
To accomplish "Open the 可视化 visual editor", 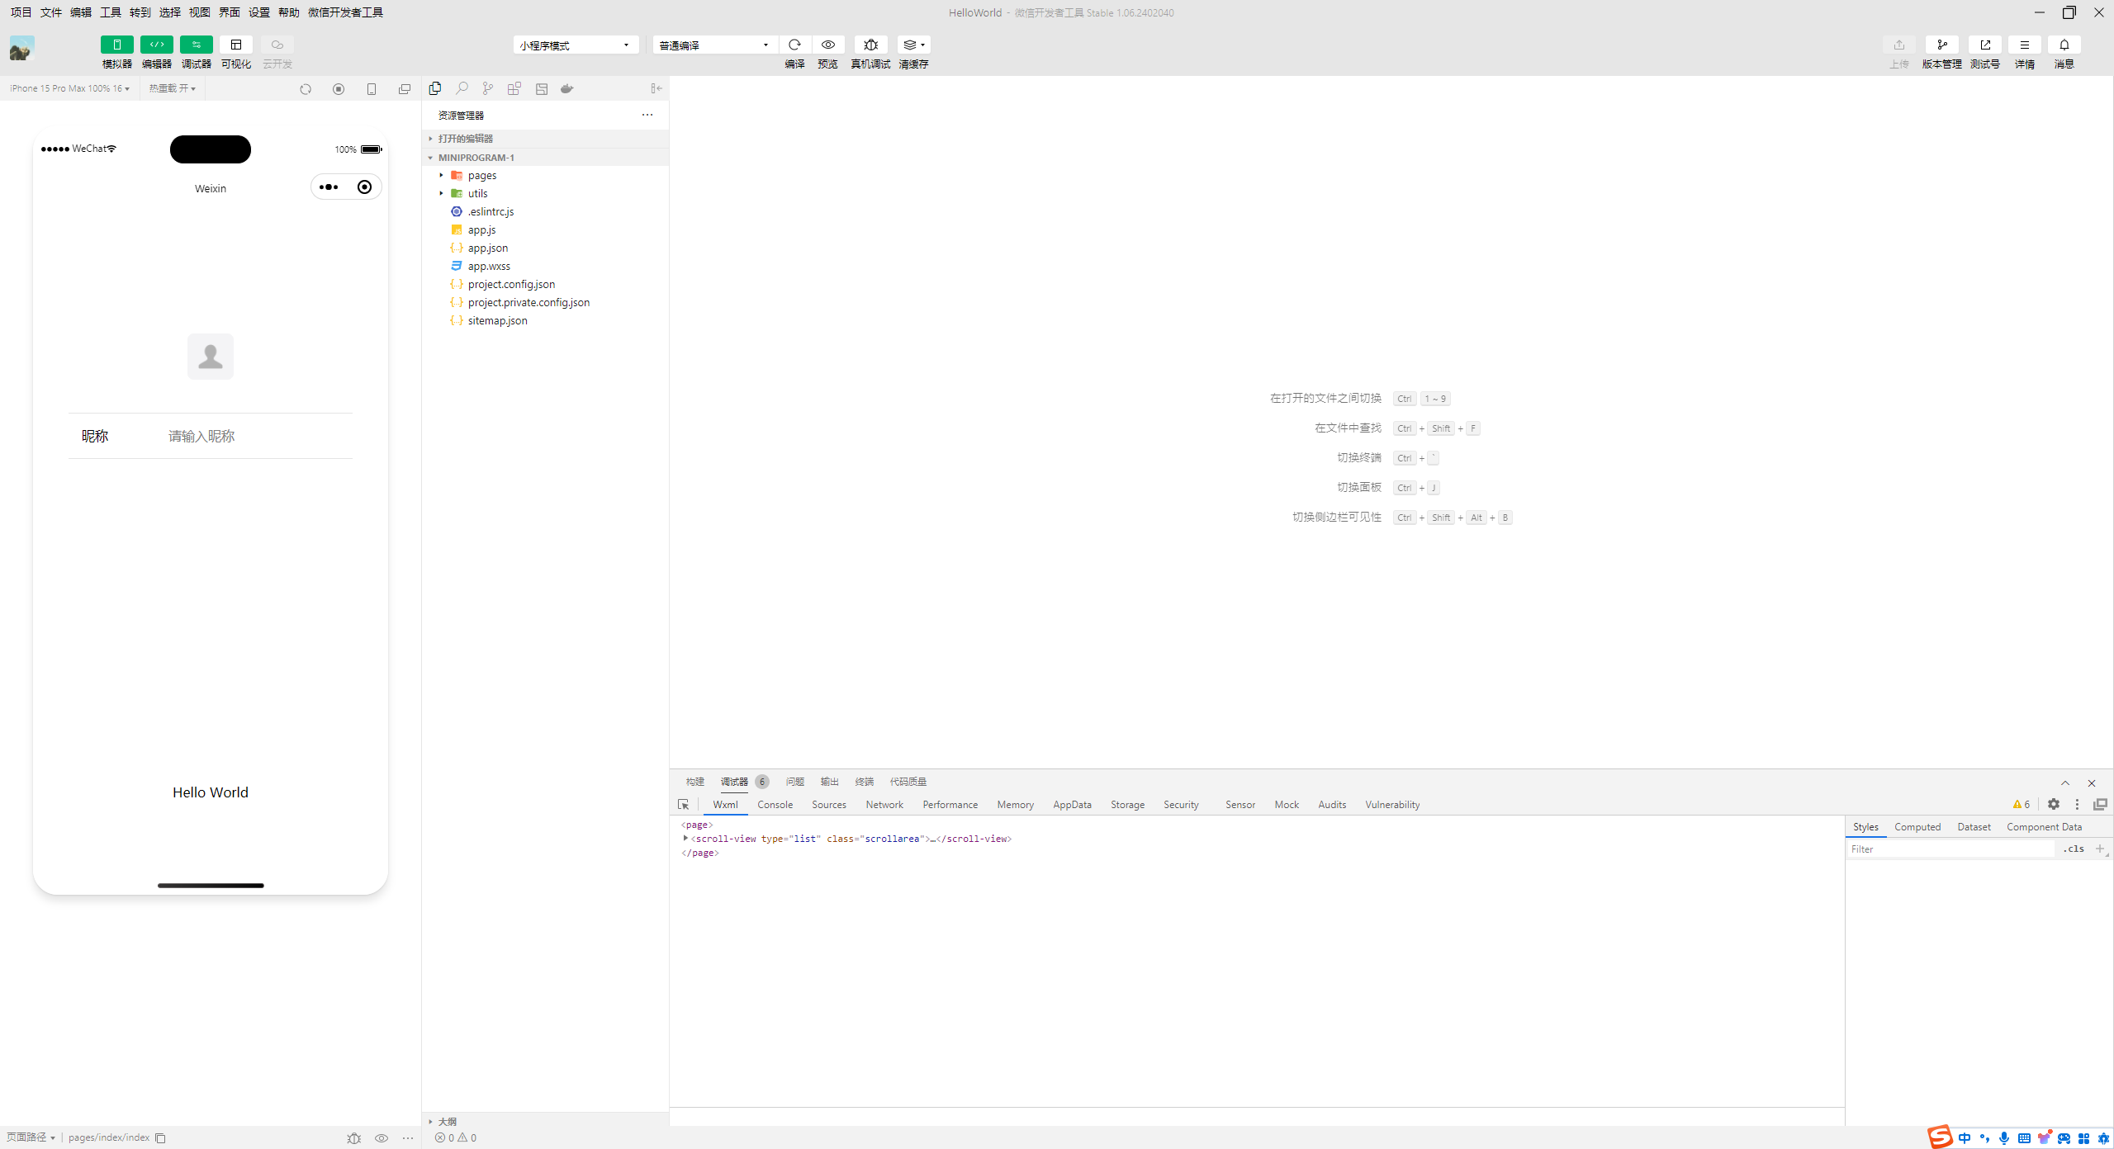I will pyautogui.click(x=236, y=45).
